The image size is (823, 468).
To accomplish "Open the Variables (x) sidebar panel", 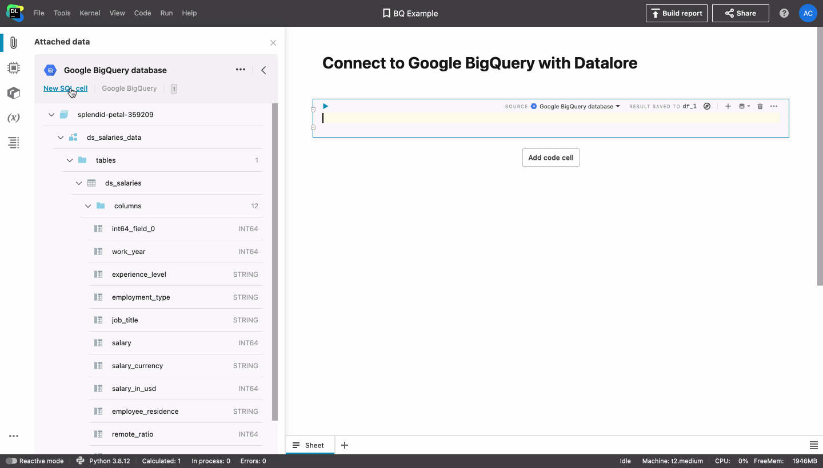I will tap(14, 118).
